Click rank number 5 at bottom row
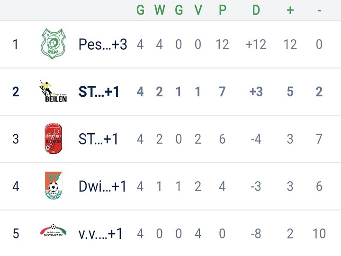341x256 pixels. (x=16, y=234)
